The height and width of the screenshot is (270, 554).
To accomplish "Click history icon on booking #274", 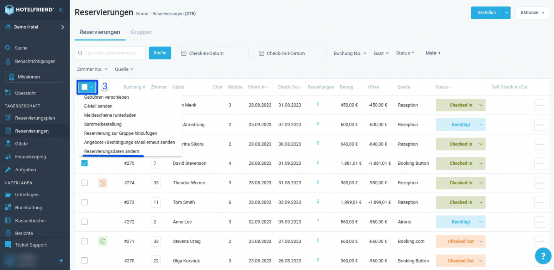I will coord(103,183).
